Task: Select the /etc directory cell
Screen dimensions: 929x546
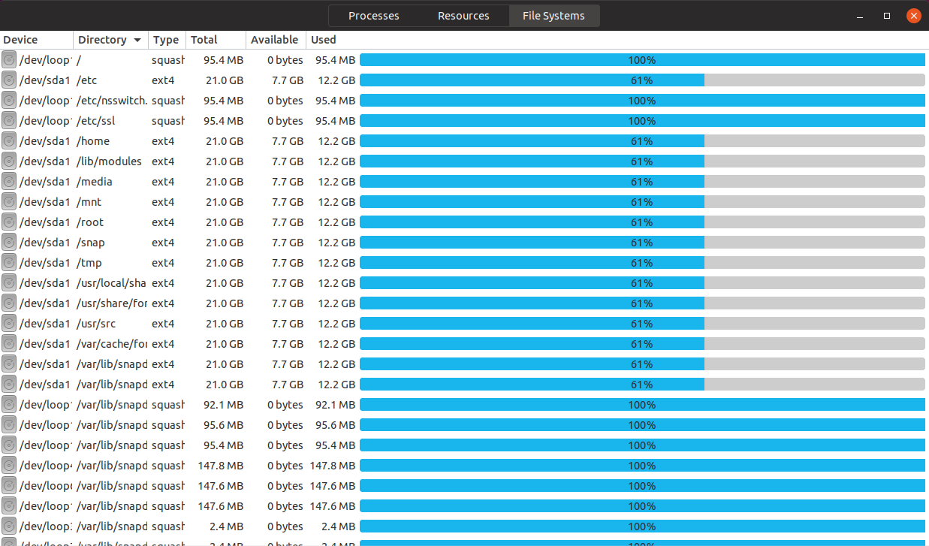Action: tap(87, 80)
